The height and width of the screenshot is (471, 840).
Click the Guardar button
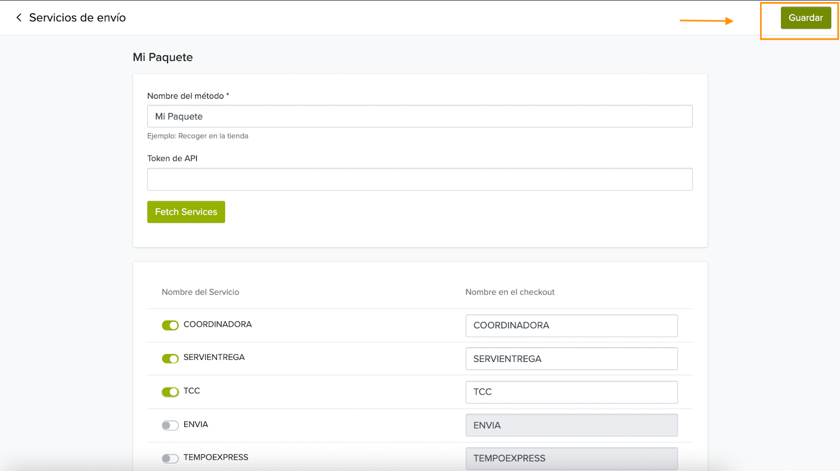coord(805,18)
